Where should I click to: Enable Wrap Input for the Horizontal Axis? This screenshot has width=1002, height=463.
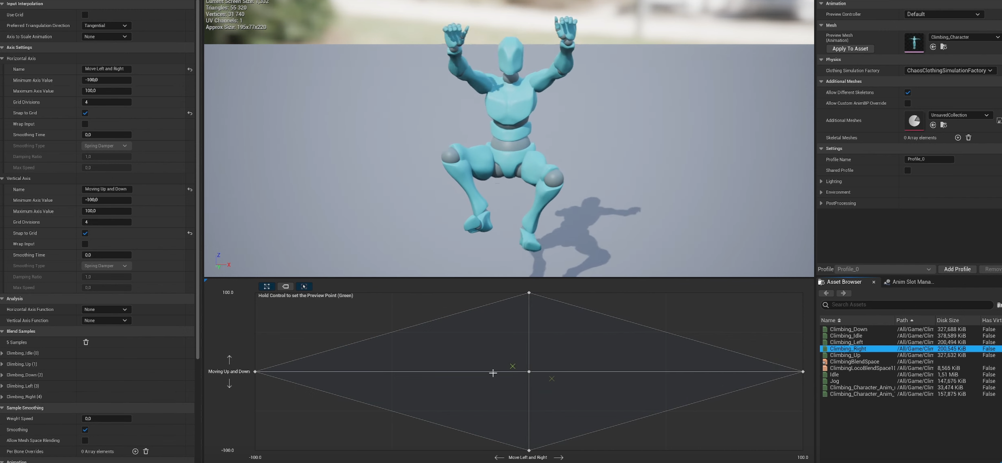85,124
